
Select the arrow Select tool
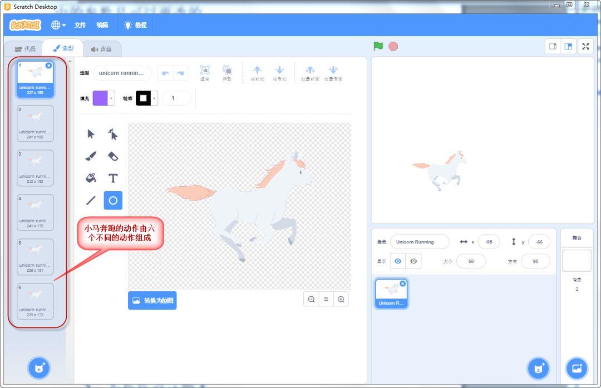(x=91, y=133)
